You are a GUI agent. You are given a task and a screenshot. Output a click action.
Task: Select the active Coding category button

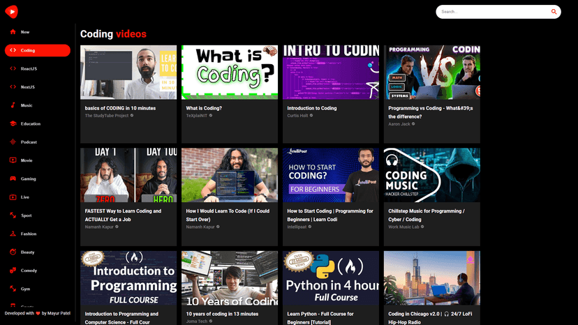38,50
